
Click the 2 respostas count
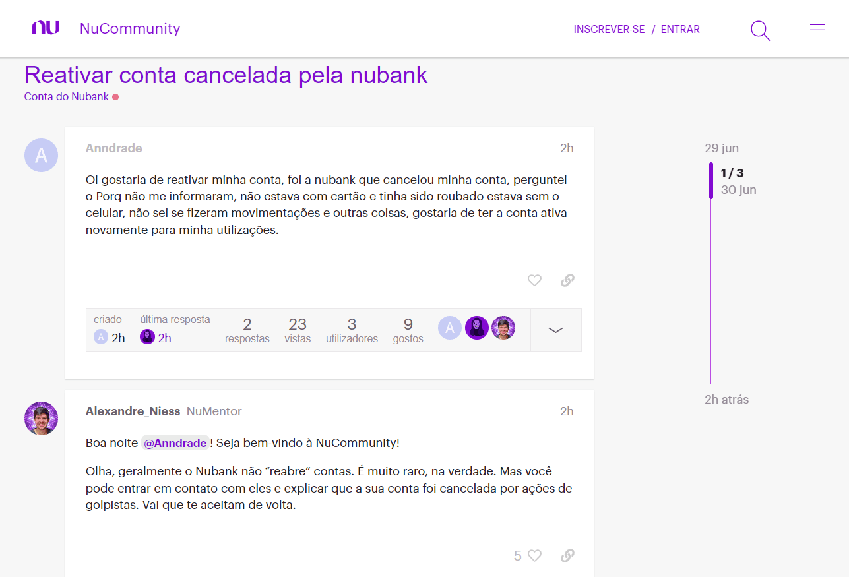pyautogui.click(x=247, y=330)
